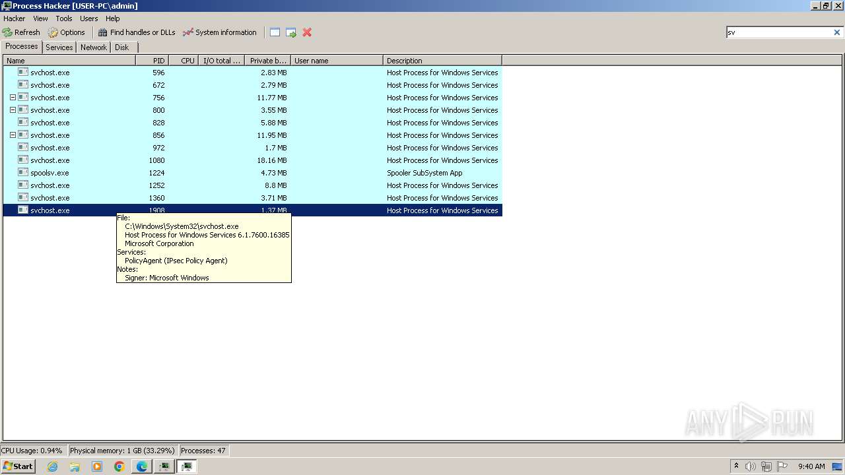This screenshot has height=475, width=845.
Task: Click process icon of spoolsv.exe
Action: click(23, 173)
